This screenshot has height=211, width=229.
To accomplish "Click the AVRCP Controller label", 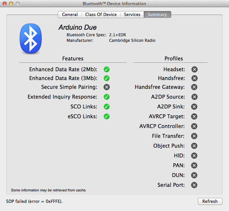I will [162, 126].
